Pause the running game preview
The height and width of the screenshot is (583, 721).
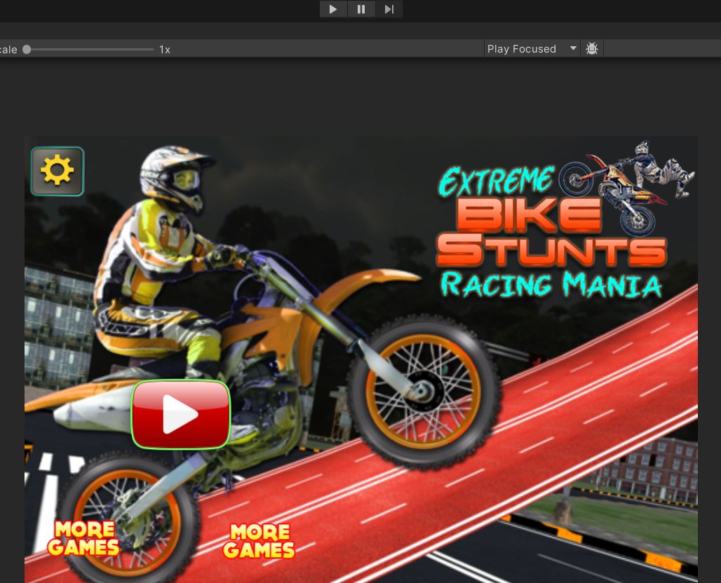pos(360,9)
